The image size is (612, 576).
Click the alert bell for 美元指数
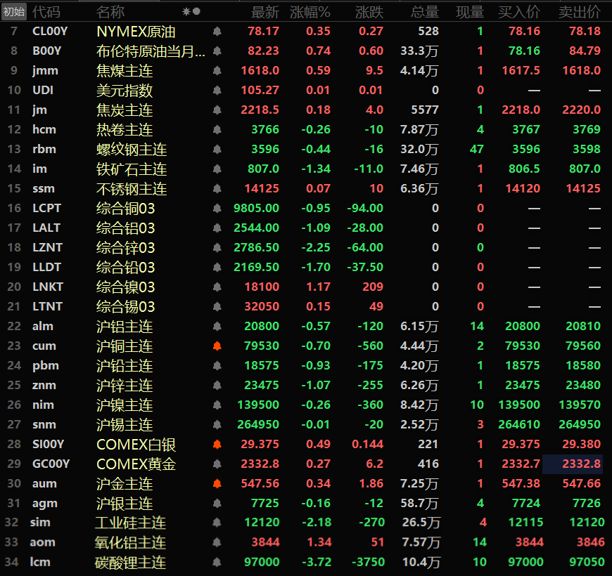point(217,91)
